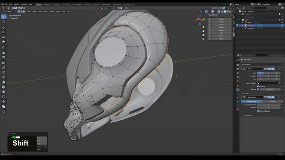Expand the Data section in Mirror modifier
This screenshot has height=160, width=285.
246,93
